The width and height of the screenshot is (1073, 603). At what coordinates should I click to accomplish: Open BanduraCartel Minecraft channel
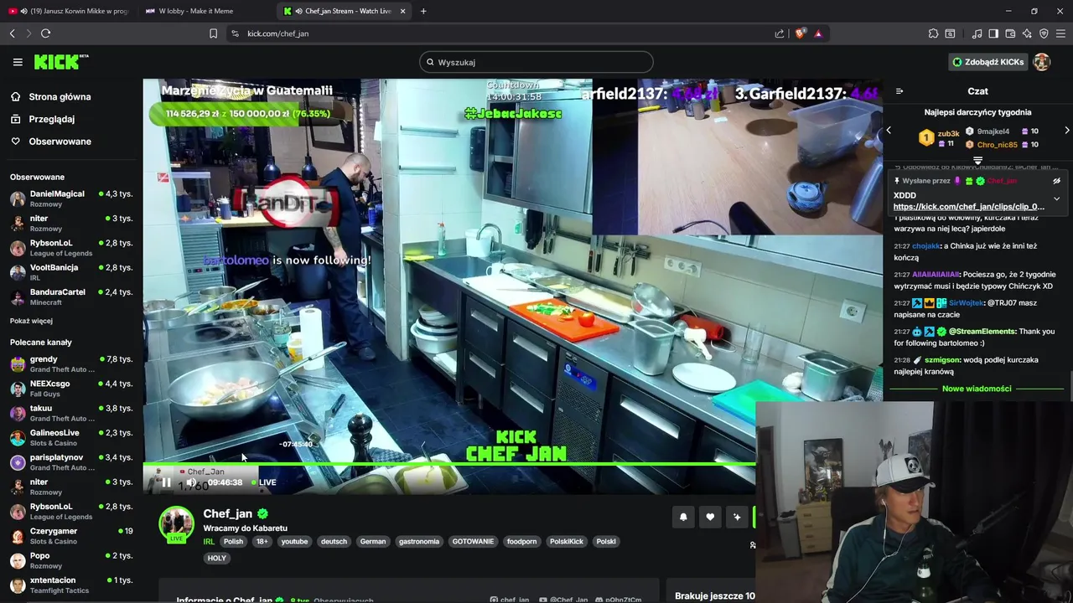click(x=71, y=296)
